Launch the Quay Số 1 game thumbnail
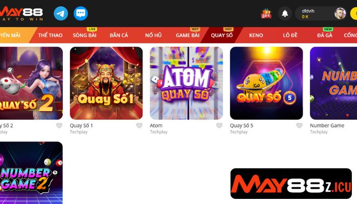The height and width of the screenshot is (204, 357). [x=106, y=83]
